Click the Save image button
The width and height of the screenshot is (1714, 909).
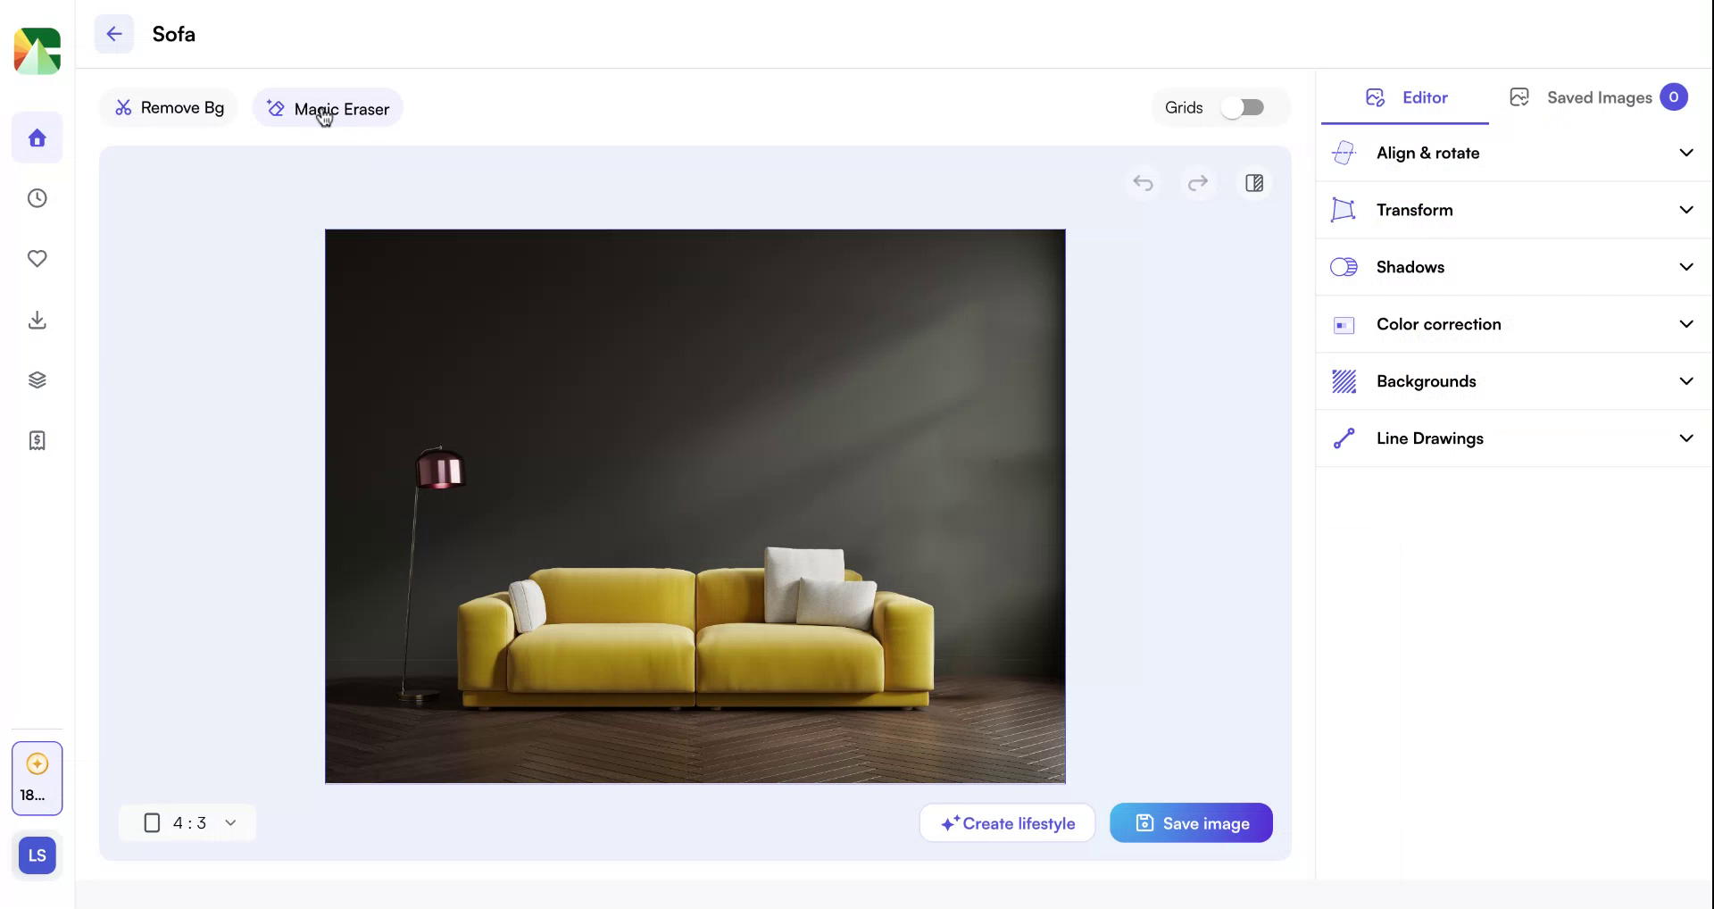click(x=1191, y=822)
